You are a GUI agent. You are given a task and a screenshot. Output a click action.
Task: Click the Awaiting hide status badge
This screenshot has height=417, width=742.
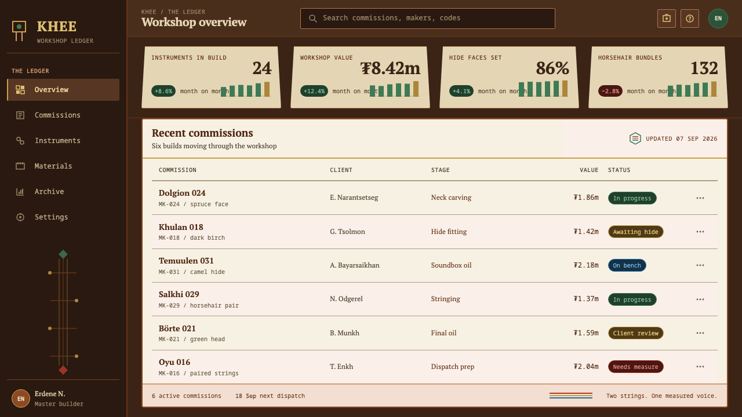click(636, 232)
